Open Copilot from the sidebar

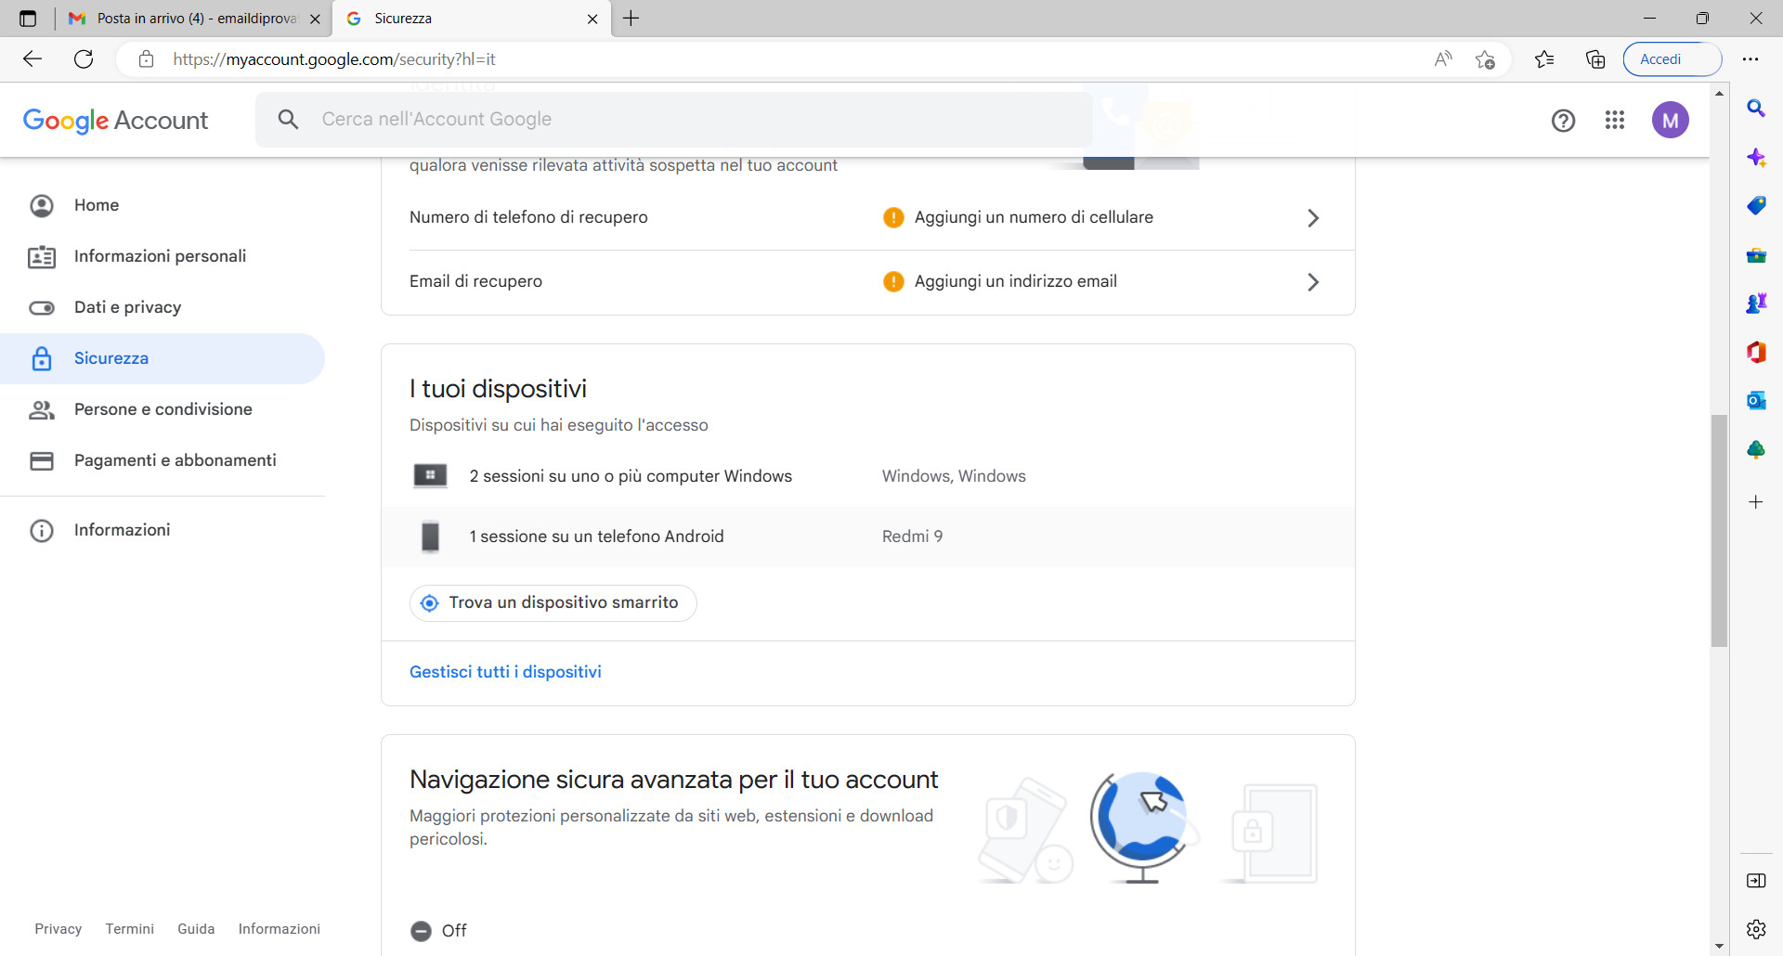pos(1756,157)
